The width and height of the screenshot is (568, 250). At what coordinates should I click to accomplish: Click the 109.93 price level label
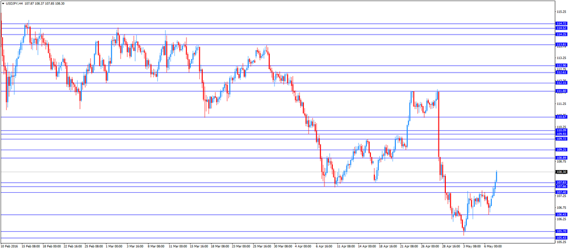pos(561,134)
